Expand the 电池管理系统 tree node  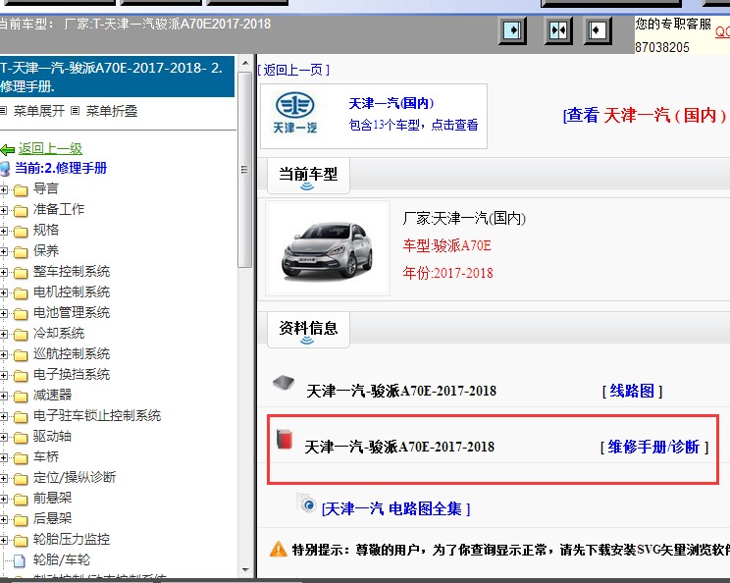(4, 313)
